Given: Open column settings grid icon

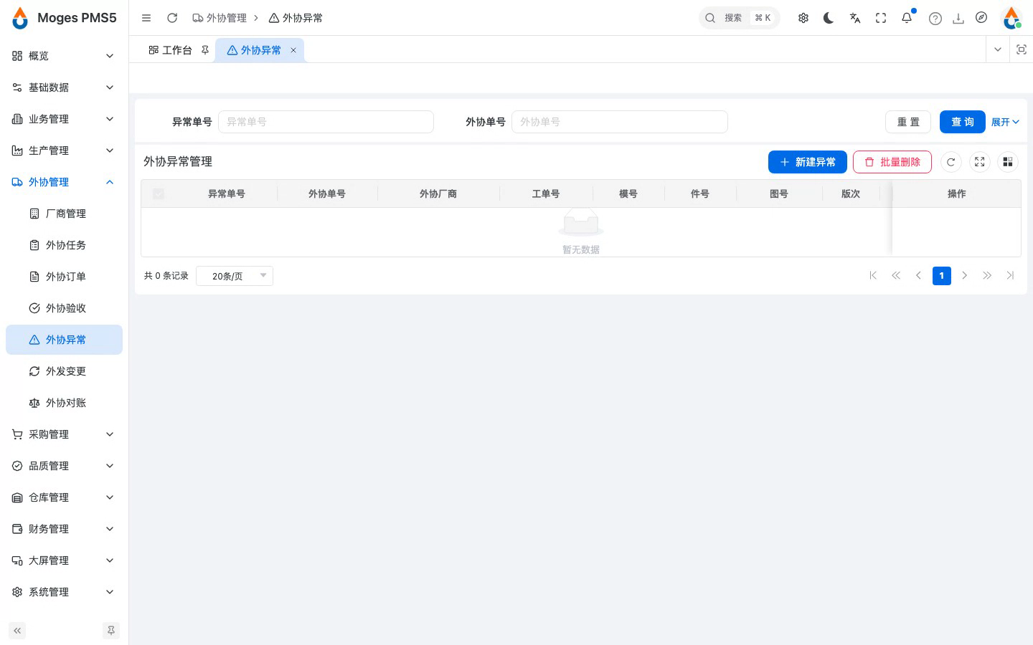Looking at the screenshot, I should pos(1008,162).
